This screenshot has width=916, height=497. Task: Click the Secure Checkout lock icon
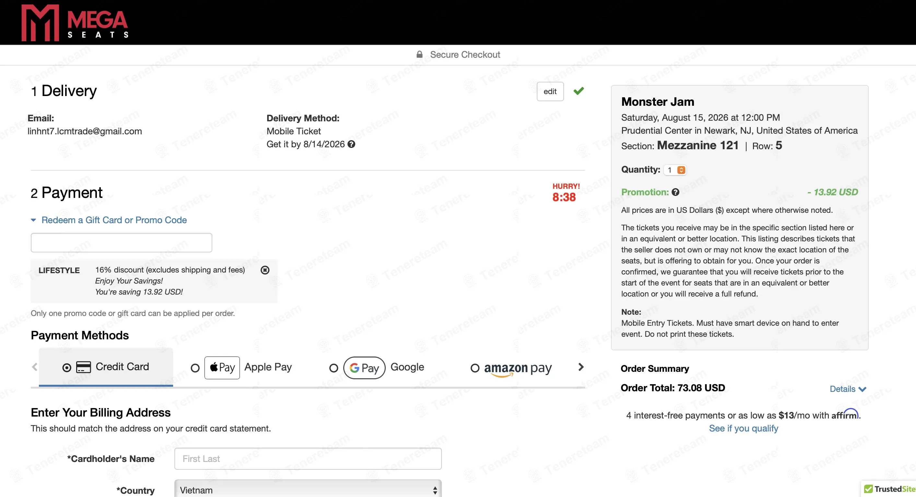[x=420, y=54]
